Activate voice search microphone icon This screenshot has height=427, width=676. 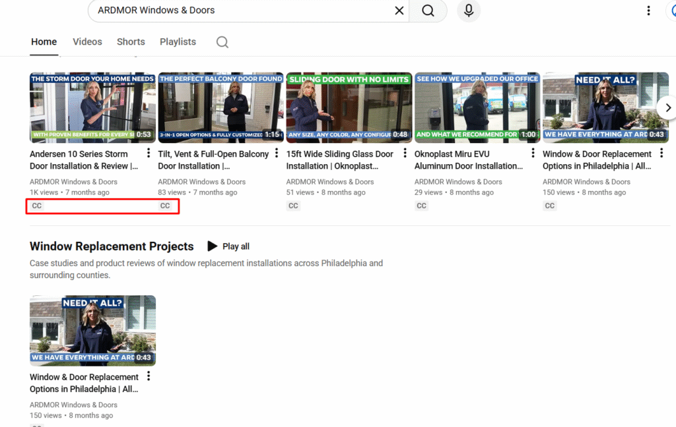pyautogui.click(x=469, y=11)
